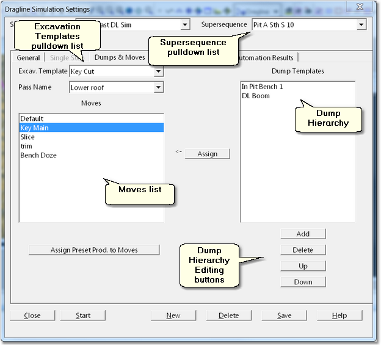Viewport: 381px width, 346px height.
Task: Click the Close button
Action: click(x=32, y=315)
